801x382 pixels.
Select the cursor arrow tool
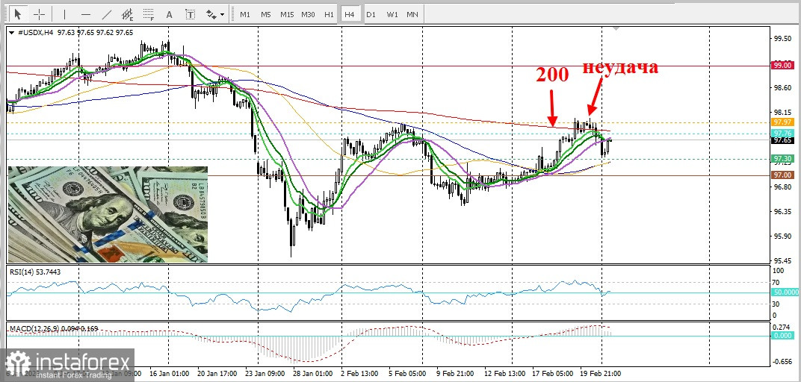(x=19, y=14)
